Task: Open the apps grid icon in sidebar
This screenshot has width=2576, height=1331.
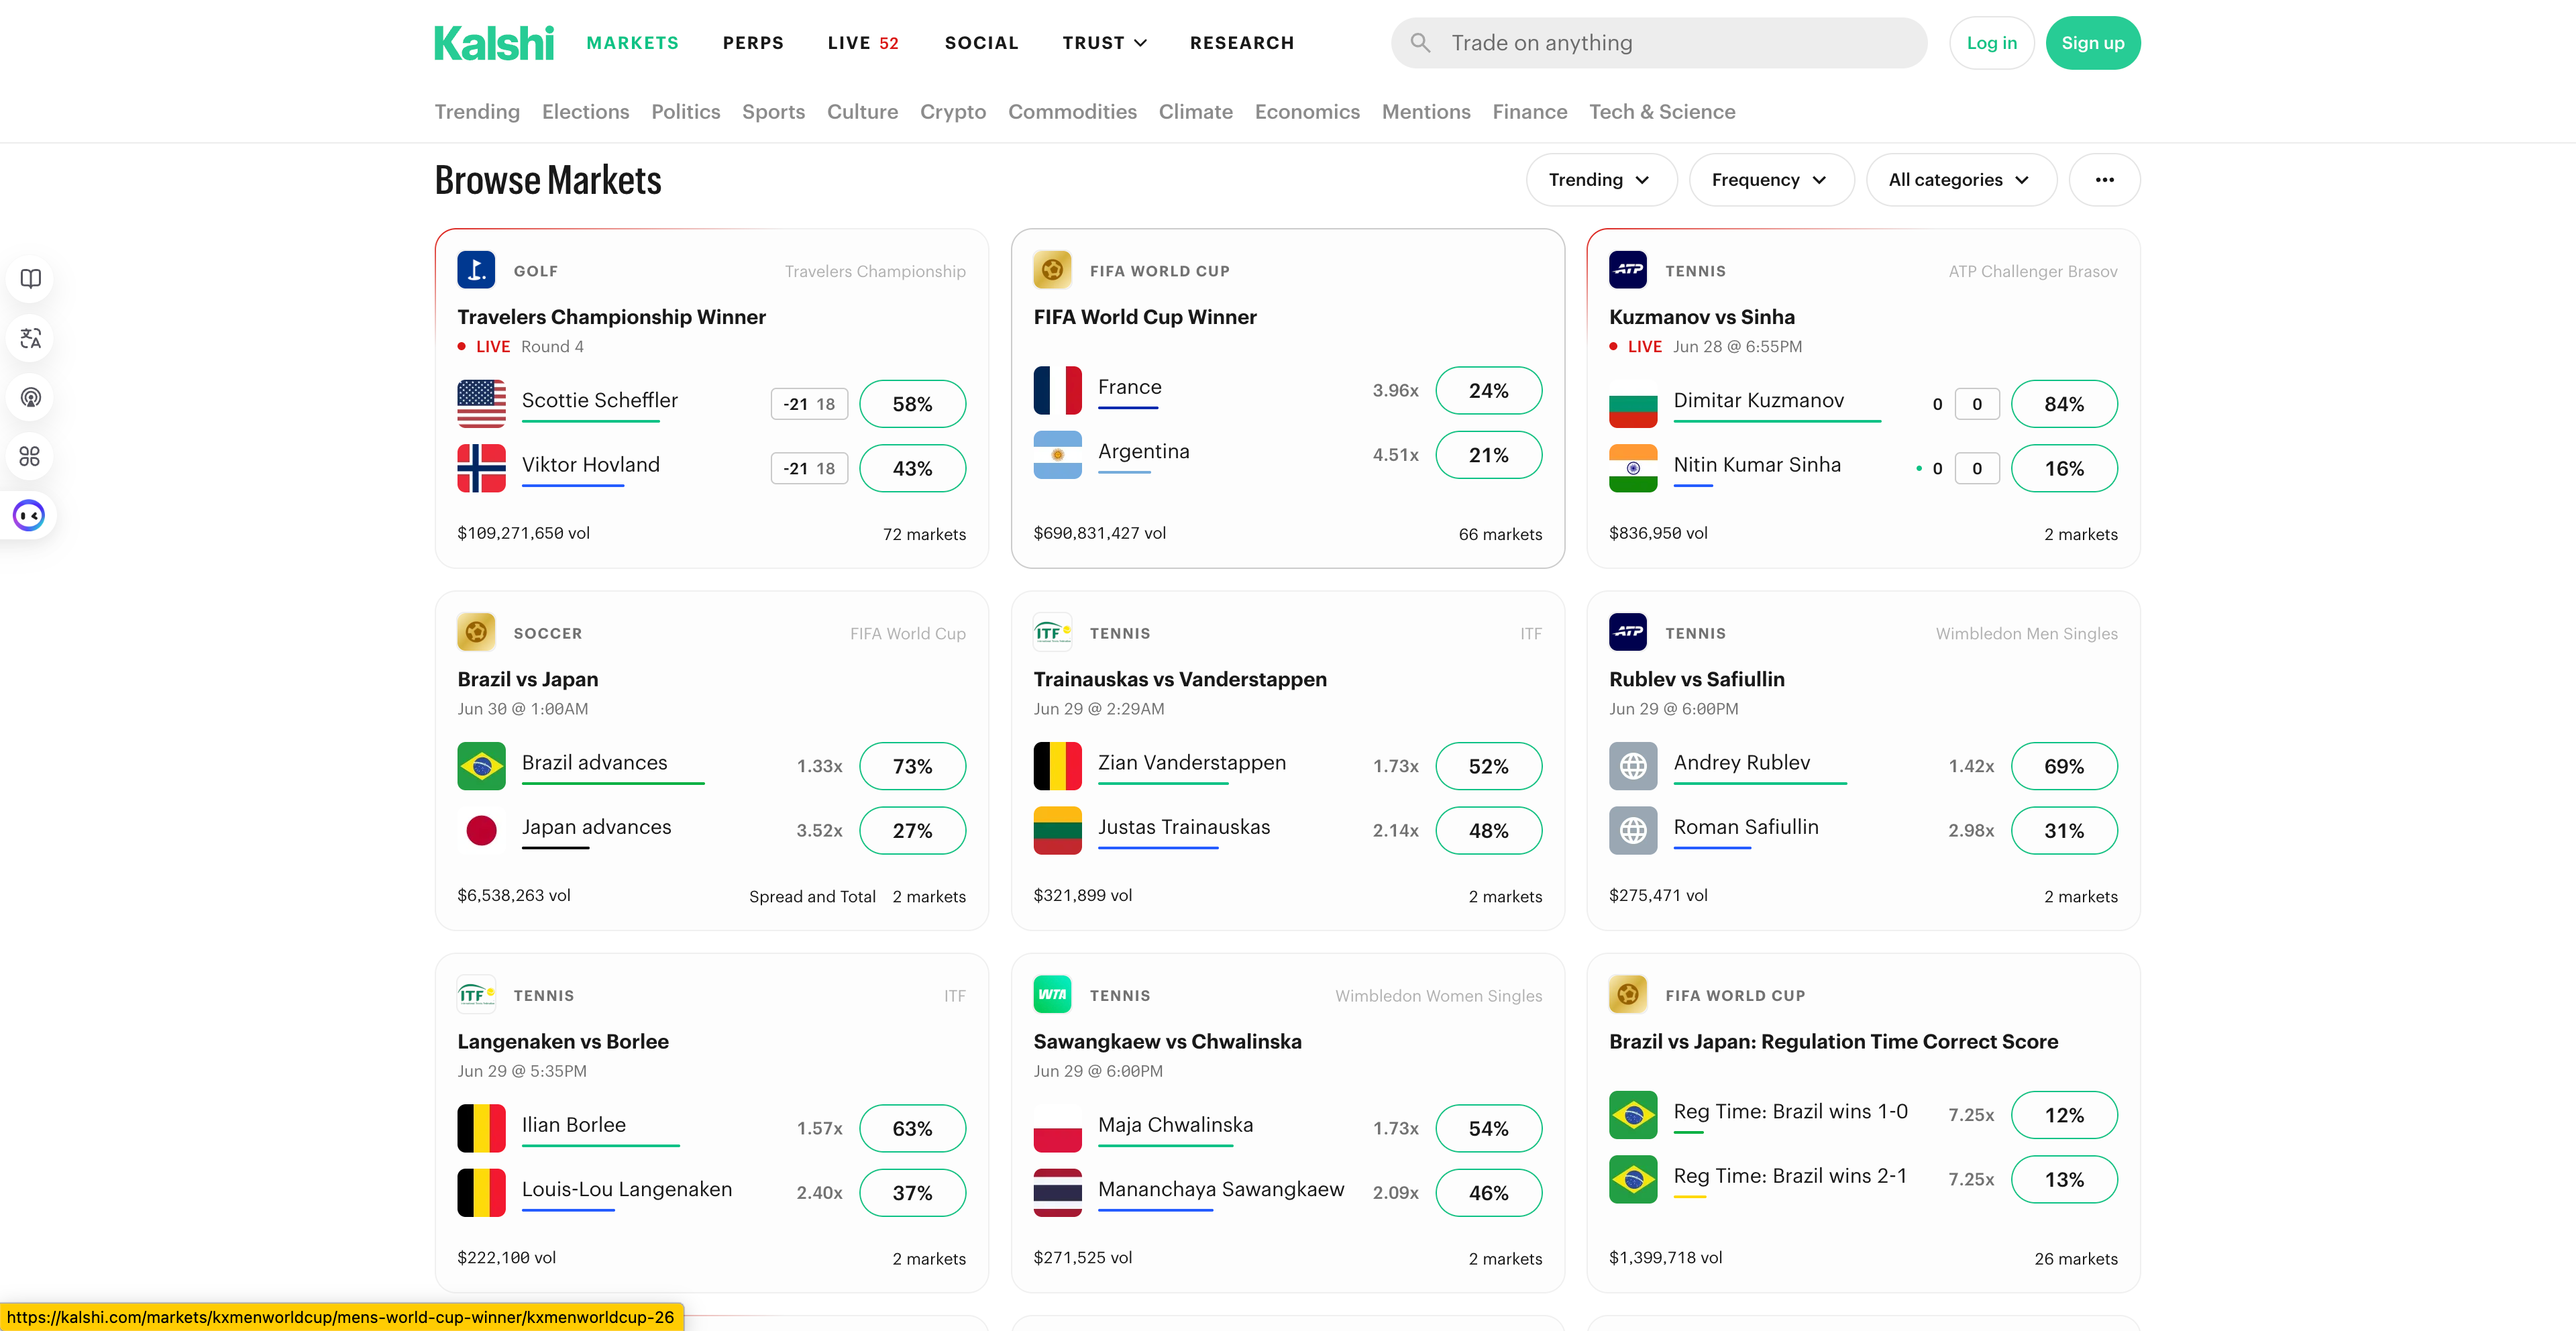Action: (31, 456)
